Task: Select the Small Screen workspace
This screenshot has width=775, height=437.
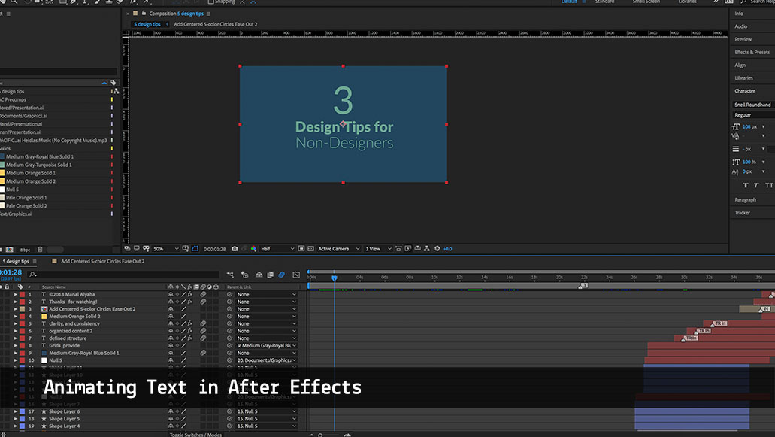Action: pyautogui.click(x=646, y=2)
